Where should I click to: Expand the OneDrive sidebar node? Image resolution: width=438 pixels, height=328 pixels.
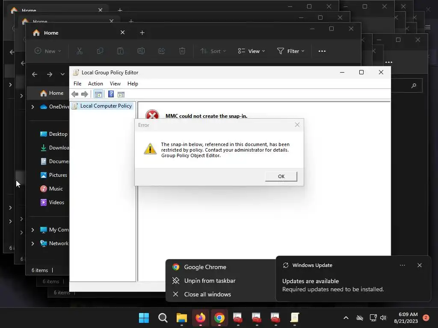(x=33, y=107)
